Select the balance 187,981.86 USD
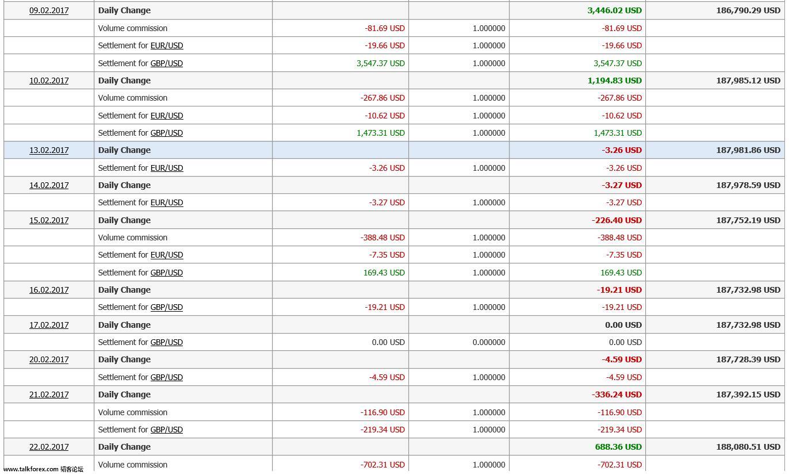Viewport: 789px width, 475px height. pos(748,150)
